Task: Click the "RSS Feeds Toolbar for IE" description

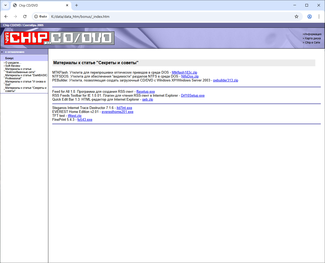Action: pyautogui.click(x=115, y=96)
